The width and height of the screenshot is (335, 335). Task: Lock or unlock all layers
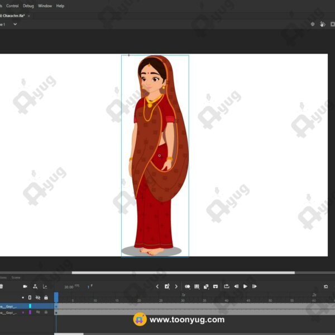click(46, 298)
